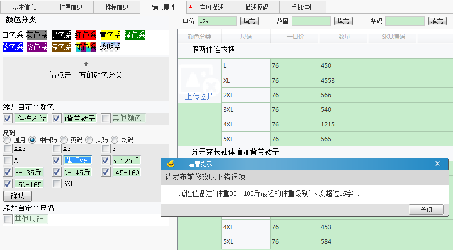The height and width of the screenshot is (250, 453).
Task: Tick the 其他颜色 custom color checkbox
Action: [x=106, y=118]
